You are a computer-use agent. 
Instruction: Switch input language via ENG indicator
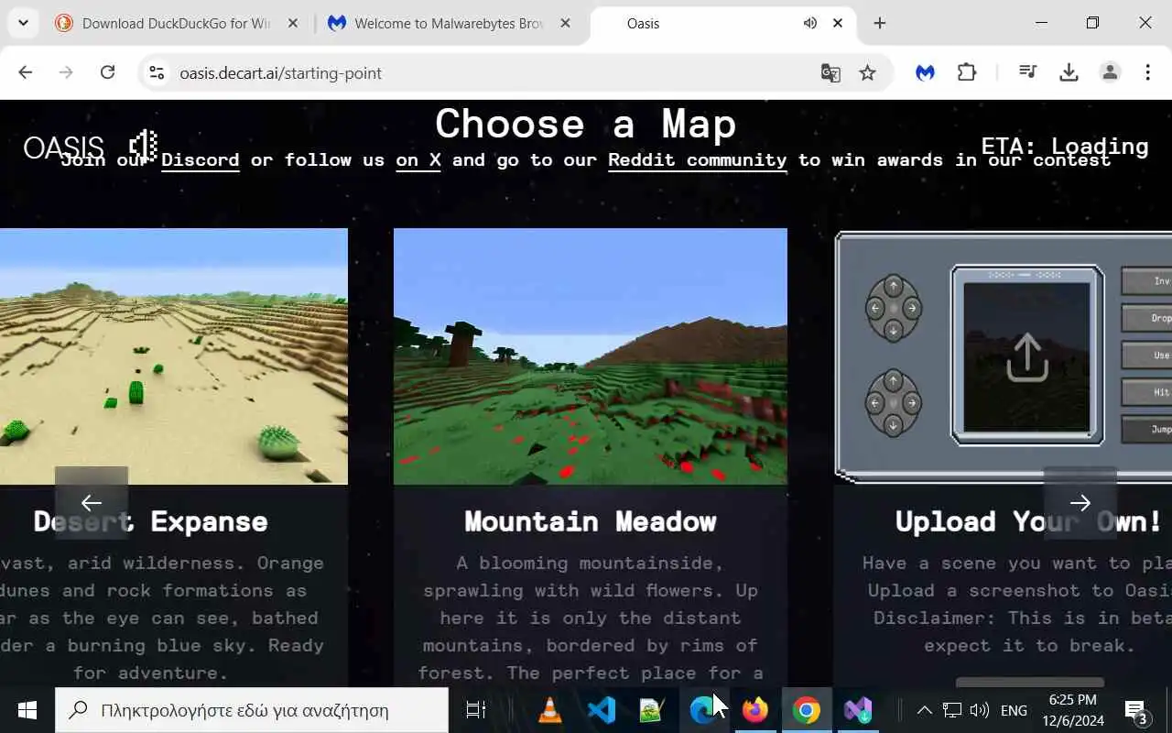click(x=1014, y=710)
